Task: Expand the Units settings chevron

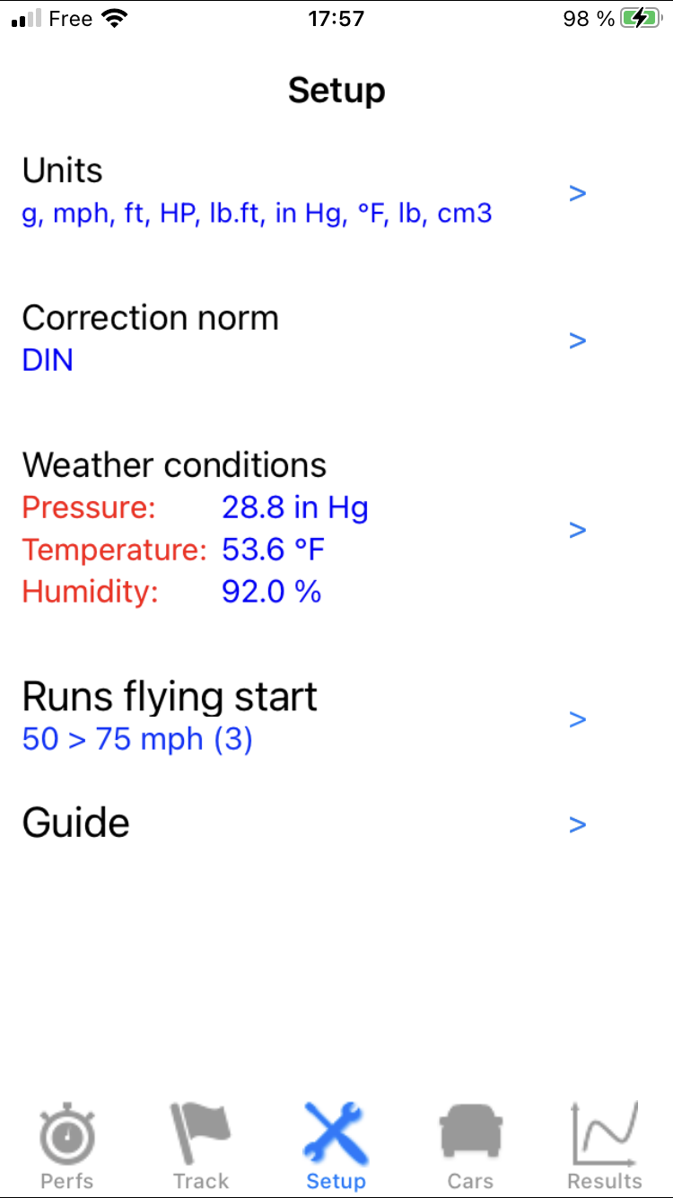Action: (578, 193)
